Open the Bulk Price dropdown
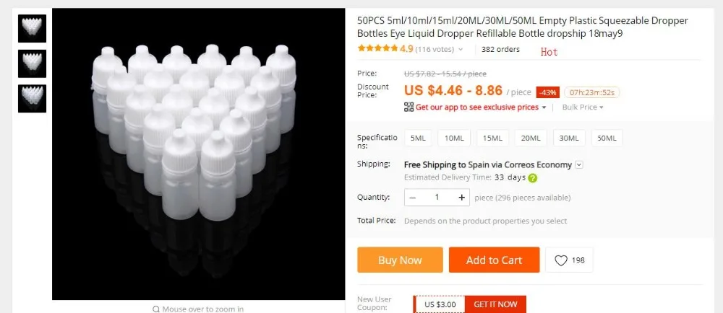The width and height of the screenshot is (723, 313). [x=582, y=107]
